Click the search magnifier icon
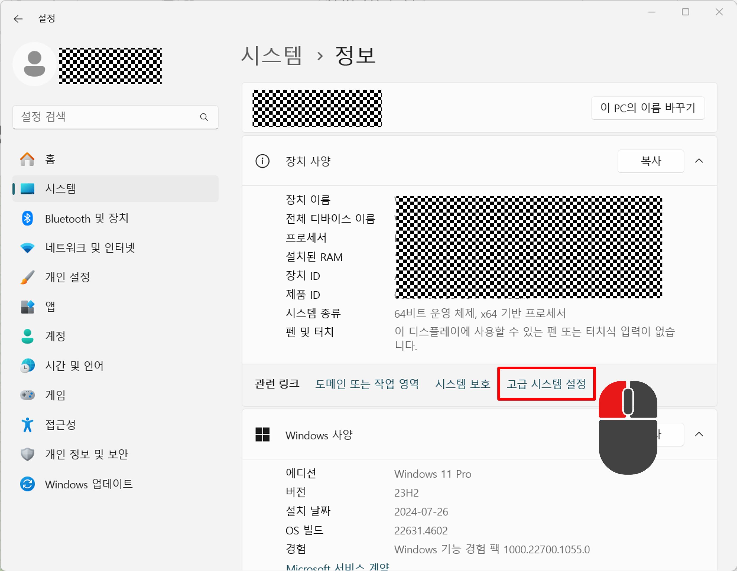737x571 pixels. point(204,117)
